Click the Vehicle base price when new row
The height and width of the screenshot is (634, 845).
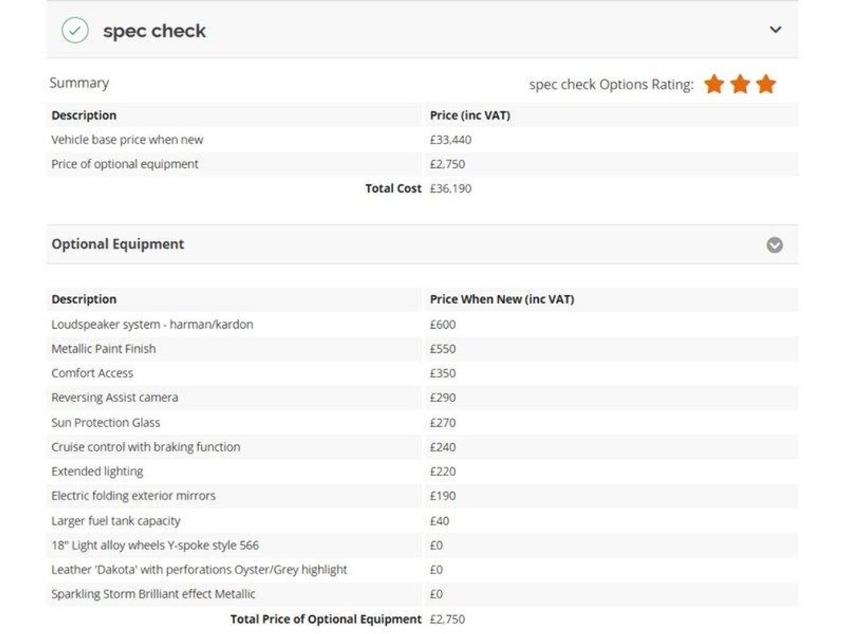[422, 140]
